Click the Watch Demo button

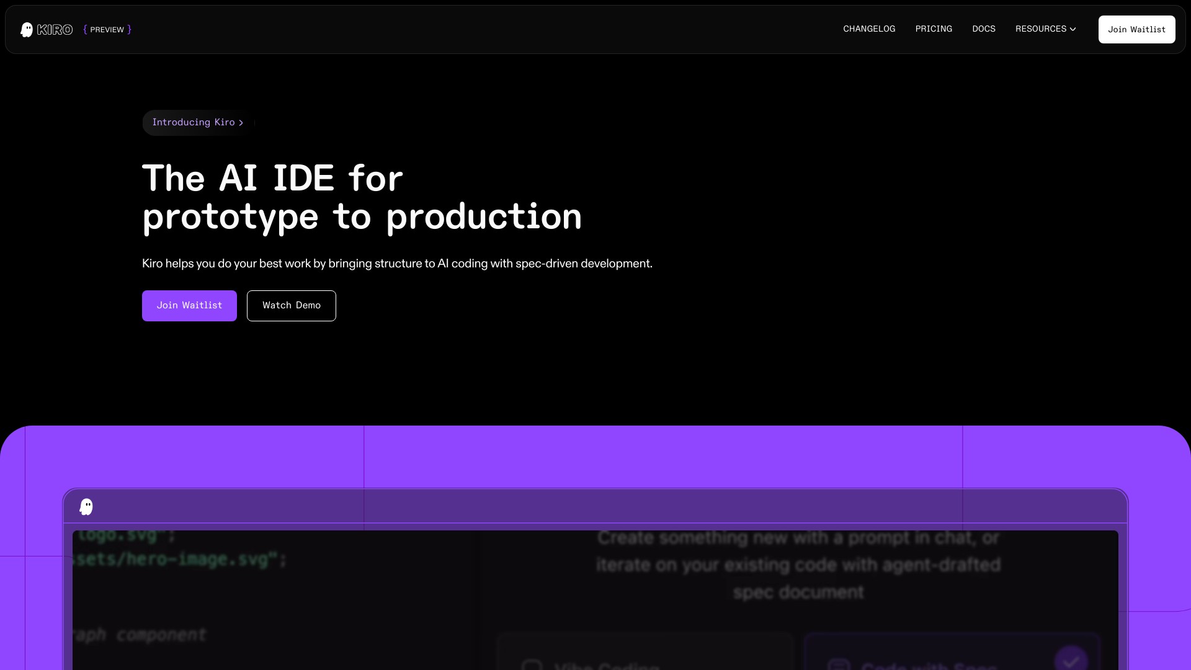[x=291, y=305]
